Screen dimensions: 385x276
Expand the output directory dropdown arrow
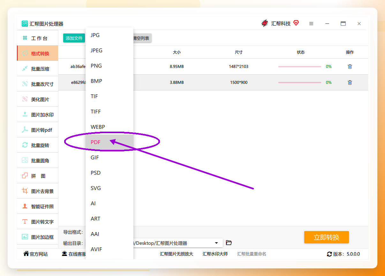[216, 243]
